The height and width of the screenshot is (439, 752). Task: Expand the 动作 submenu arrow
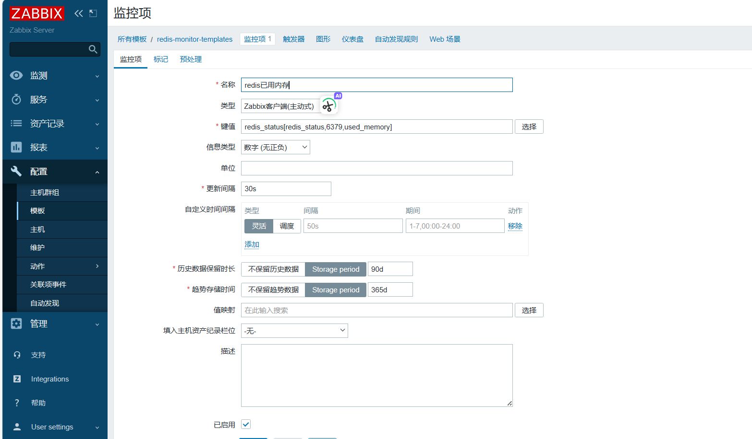tap(97, 266)
